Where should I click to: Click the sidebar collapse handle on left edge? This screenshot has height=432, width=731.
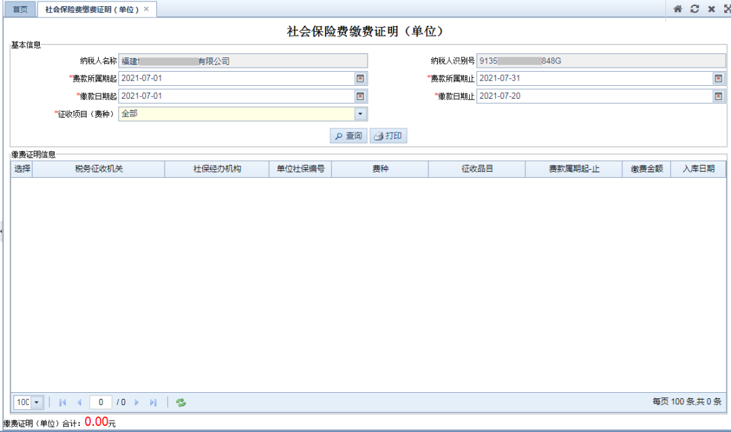click(x=1, y=231)
